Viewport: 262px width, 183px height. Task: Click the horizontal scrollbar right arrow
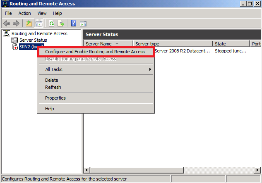[x=258, y=170]
